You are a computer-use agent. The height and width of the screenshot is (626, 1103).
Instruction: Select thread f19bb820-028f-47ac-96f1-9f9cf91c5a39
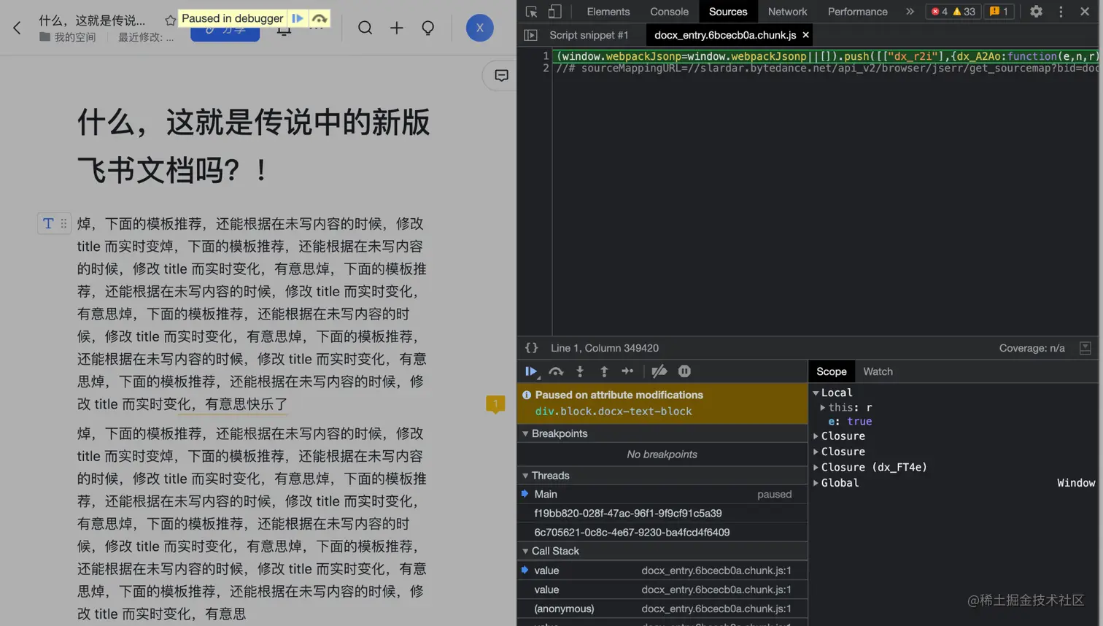pos(662,513)
